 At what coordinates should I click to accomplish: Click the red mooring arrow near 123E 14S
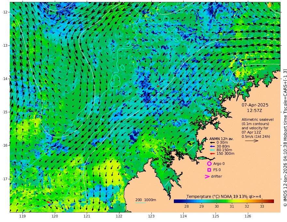(x=158, y=86)
